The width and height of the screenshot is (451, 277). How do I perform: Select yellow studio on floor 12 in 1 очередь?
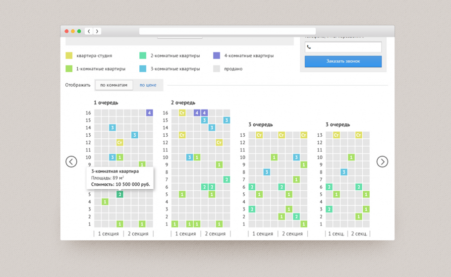coord(119,143)
